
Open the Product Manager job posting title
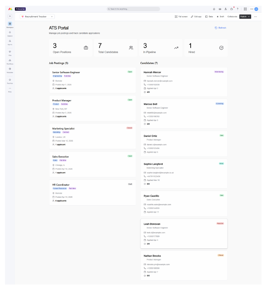click(62, 100)
